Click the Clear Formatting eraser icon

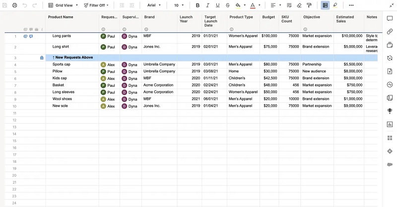click(299, 5)
